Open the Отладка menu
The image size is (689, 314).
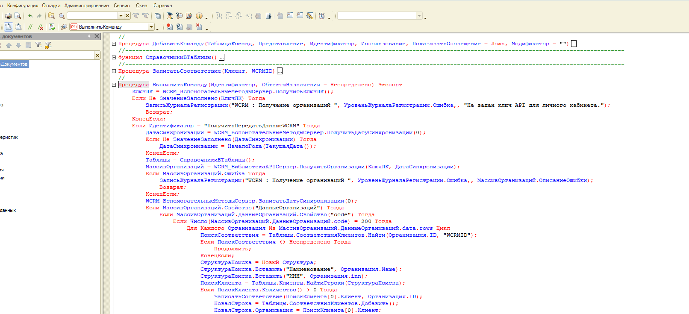(51, 6)
